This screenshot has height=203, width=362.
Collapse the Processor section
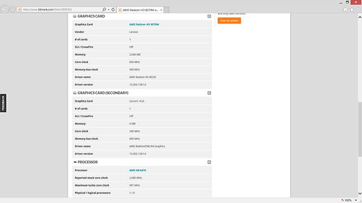coord(209,162)
